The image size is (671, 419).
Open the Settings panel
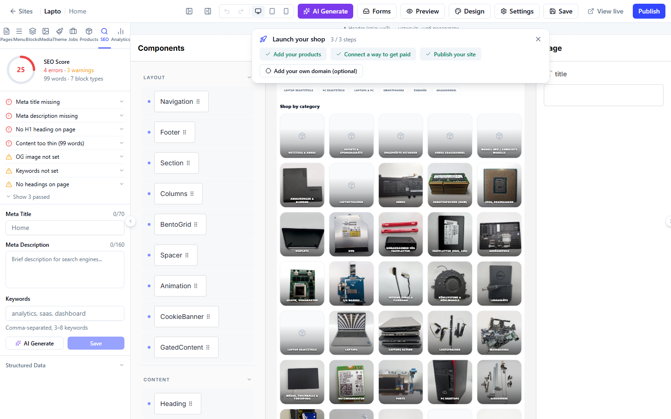pyautogui.click(x=517, y=11)
